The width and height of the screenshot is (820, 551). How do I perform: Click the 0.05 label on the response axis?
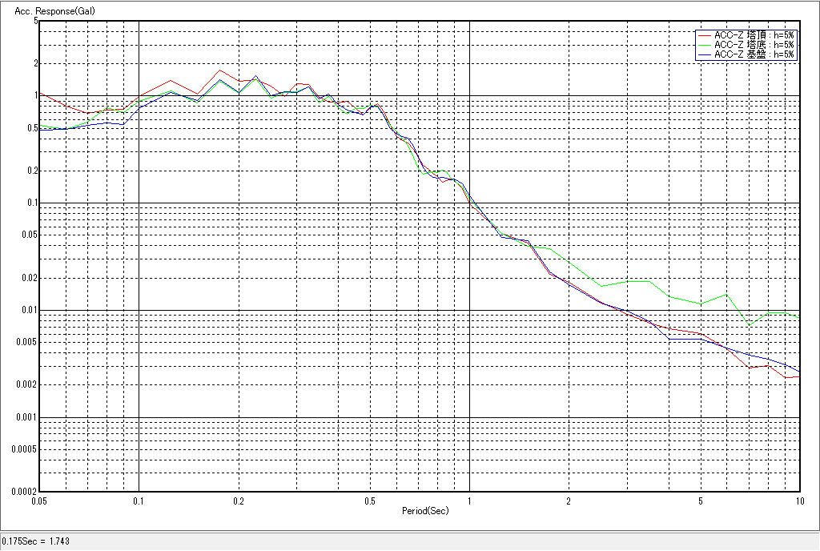click(x=28, y=235)
